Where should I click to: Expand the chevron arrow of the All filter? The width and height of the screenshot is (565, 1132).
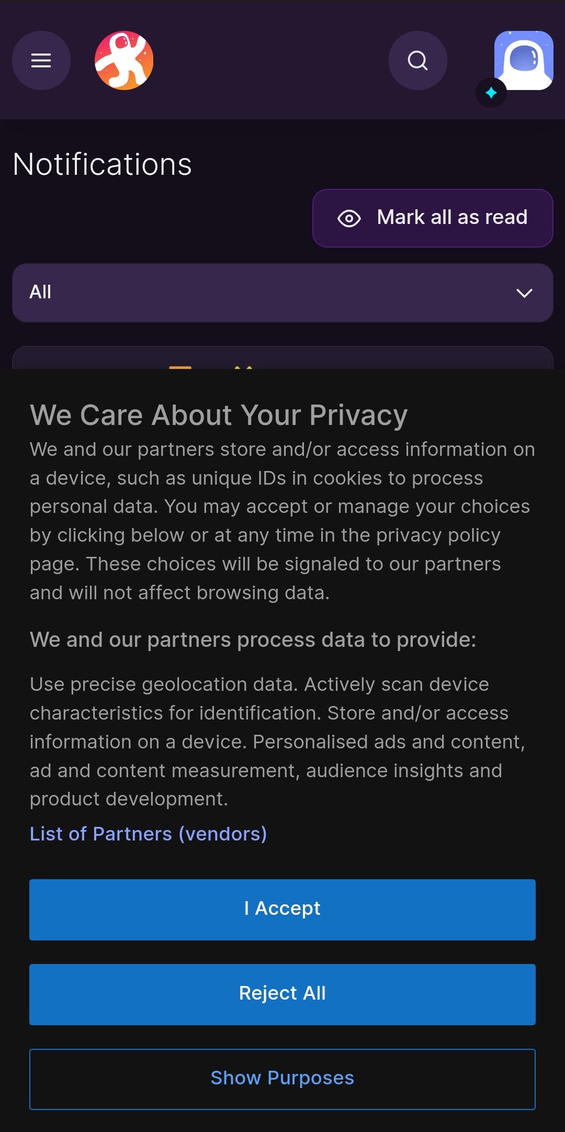[524, 293]
